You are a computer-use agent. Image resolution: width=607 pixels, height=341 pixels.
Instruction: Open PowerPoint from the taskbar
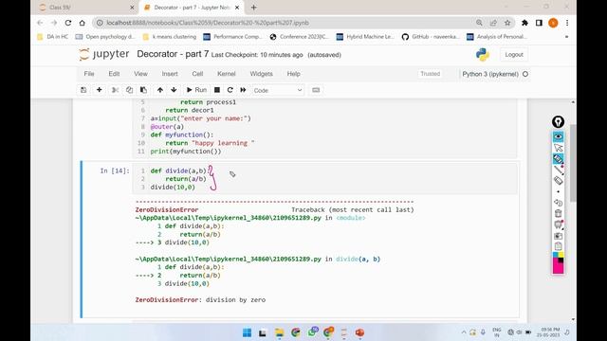click(359, 332)
